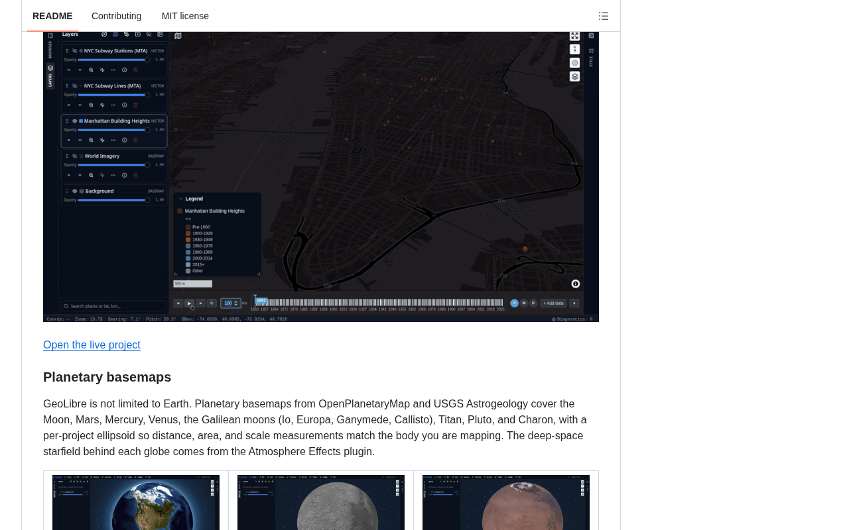Image resolution: width=849 pixels, height=530 pixels.
Task: Reset map bearing with north compass
Action: 575,49
